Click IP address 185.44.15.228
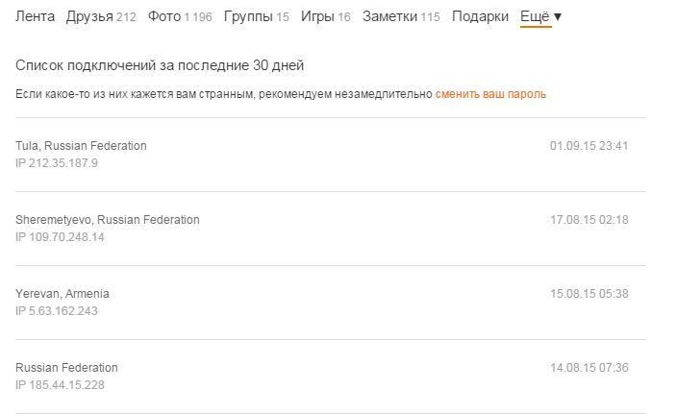Image resolution: width=677 pixels, height=414 pixels. coord(60,385)
